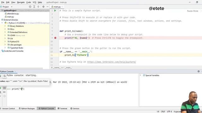Select main.py in project tree
The width and height of the screenshot is (202, 113).
point(9,17)
